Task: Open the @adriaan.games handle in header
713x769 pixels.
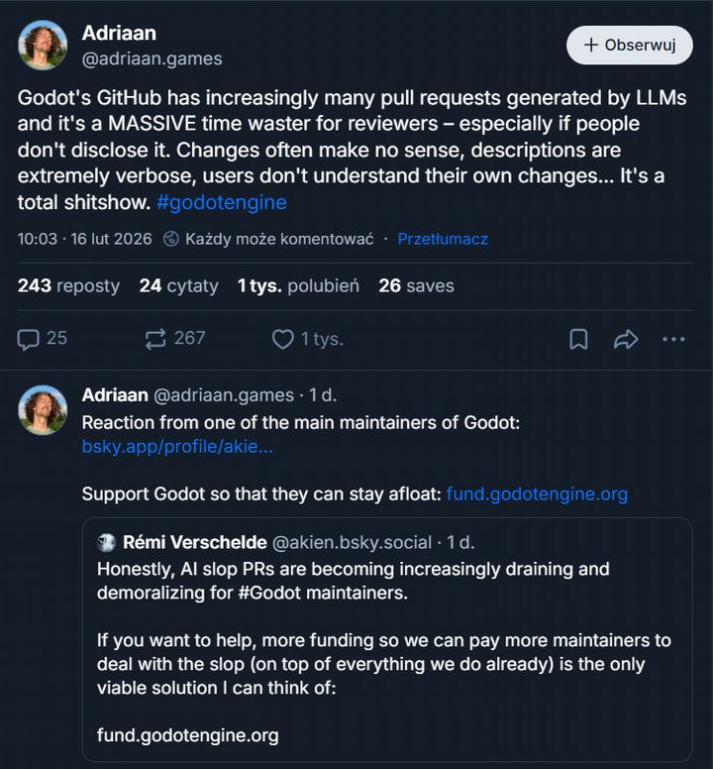Action: pos(152,58)
